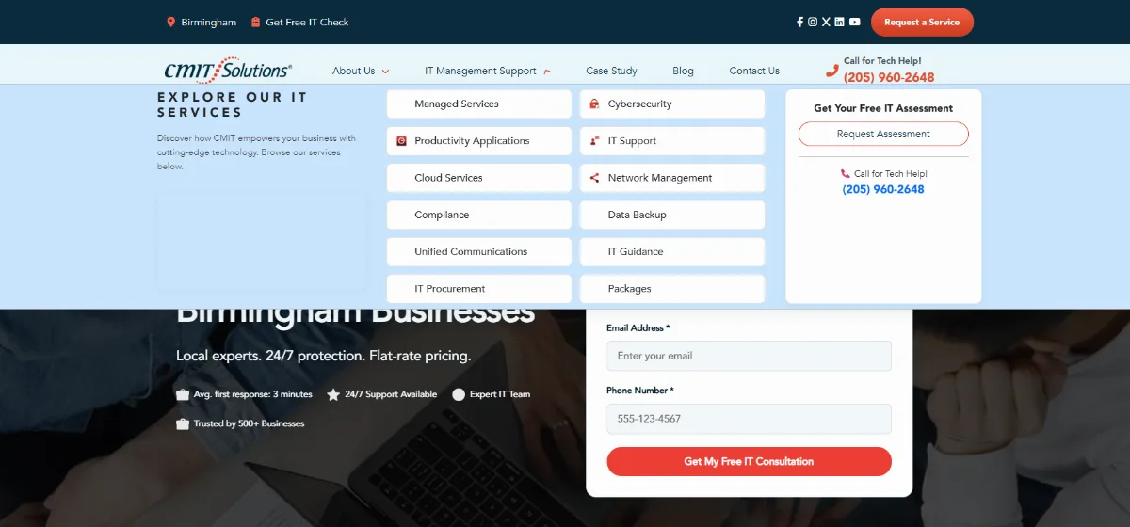Click the clock icon beside Avg. first response

(183, 394)
